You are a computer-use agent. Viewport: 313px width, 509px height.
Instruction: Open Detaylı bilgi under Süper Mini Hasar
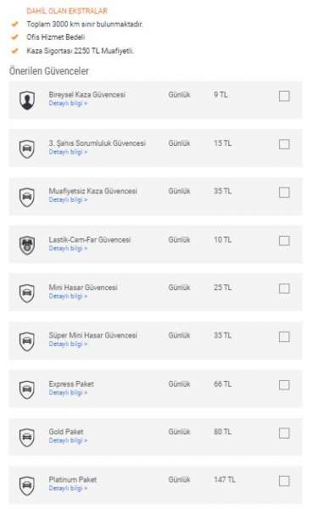click(x=68, y=344)
